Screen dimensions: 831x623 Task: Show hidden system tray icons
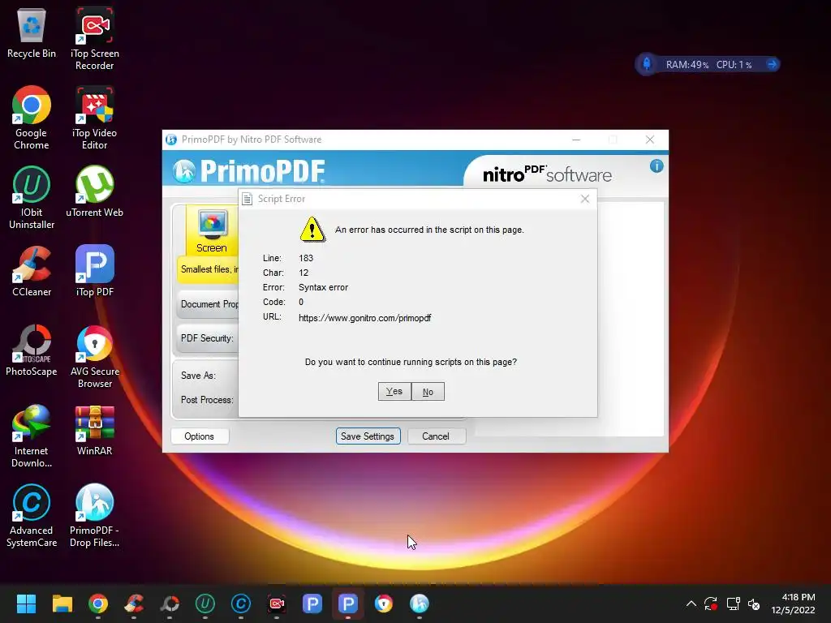click(691, 604)
